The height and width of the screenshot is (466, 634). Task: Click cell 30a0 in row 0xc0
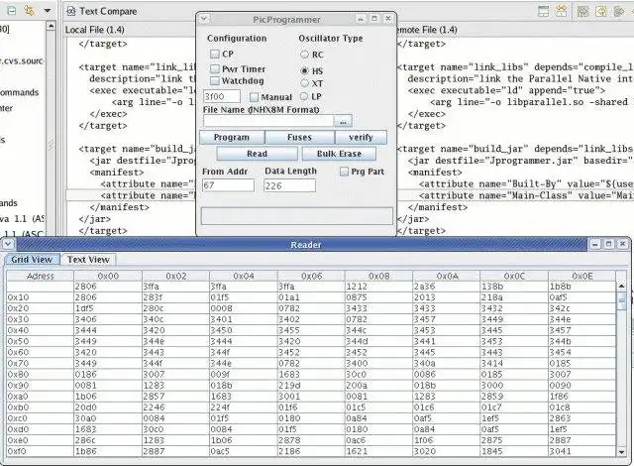[x=108, y=417]
